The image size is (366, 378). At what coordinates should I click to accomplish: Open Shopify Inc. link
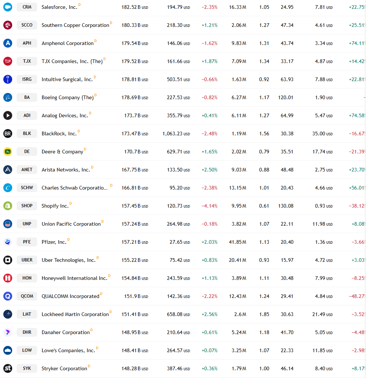(x=55, y=206)
